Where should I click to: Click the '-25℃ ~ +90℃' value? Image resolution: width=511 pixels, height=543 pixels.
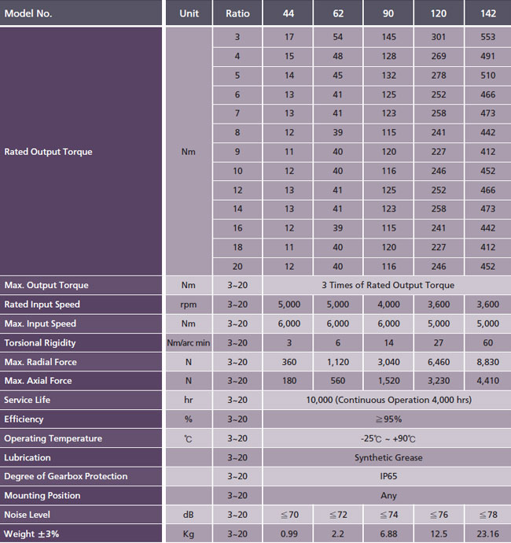click(x=387, y=438)
